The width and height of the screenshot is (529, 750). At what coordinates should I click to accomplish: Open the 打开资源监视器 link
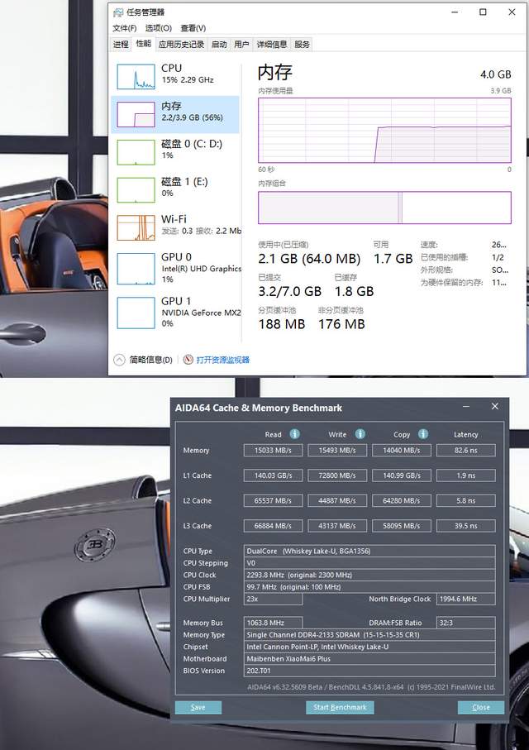[223, 360]
